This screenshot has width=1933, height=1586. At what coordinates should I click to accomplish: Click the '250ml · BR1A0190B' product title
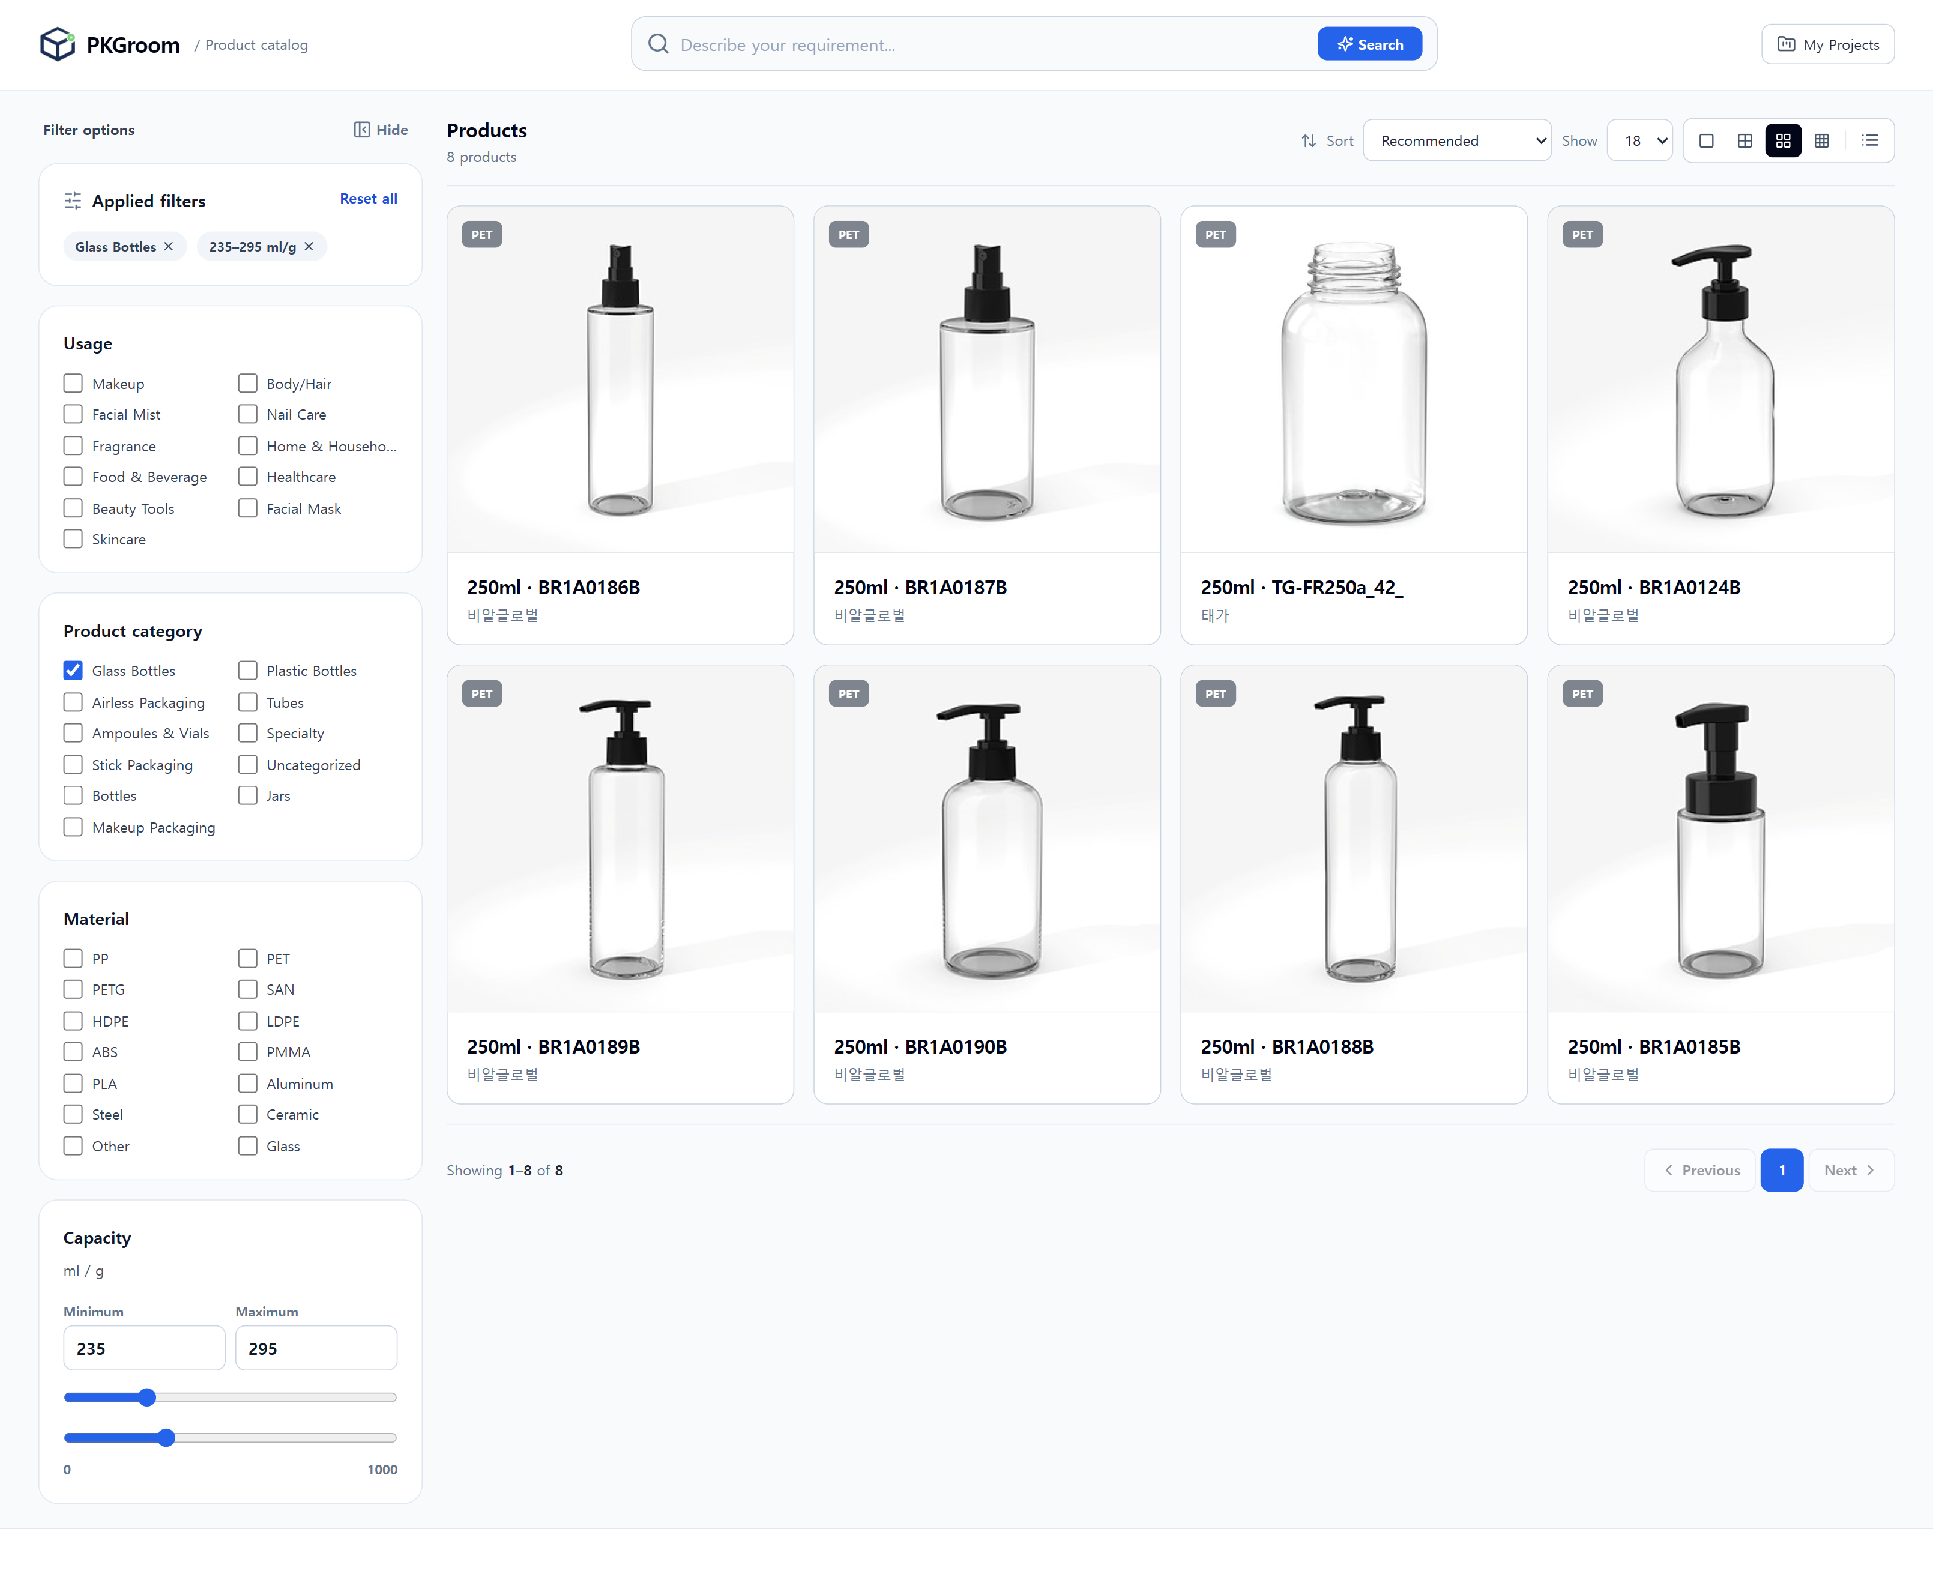coord(920,1046)
